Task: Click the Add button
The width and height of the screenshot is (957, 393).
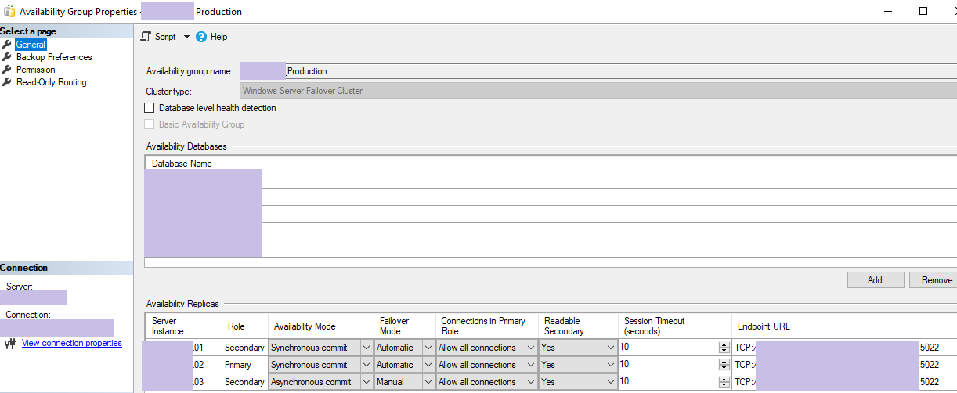Action: click(875, 280)
